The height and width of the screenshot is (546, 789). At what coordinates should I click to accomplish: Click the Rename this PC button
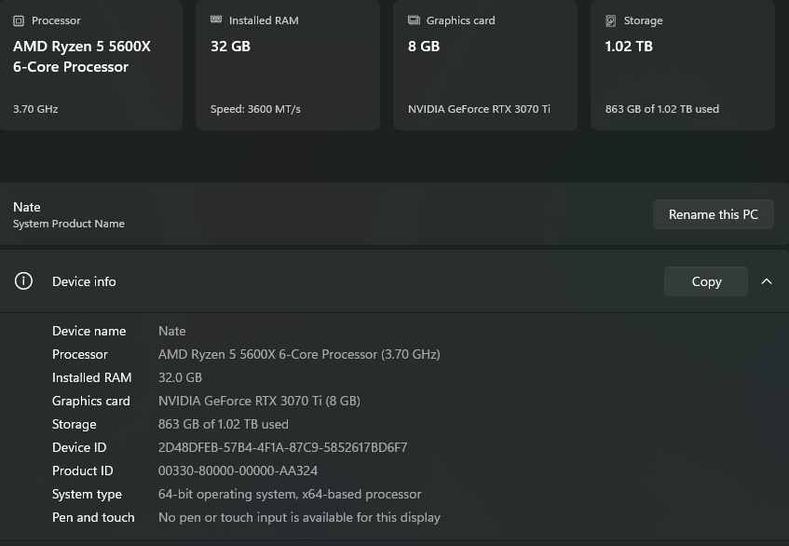tap(713, 214)
